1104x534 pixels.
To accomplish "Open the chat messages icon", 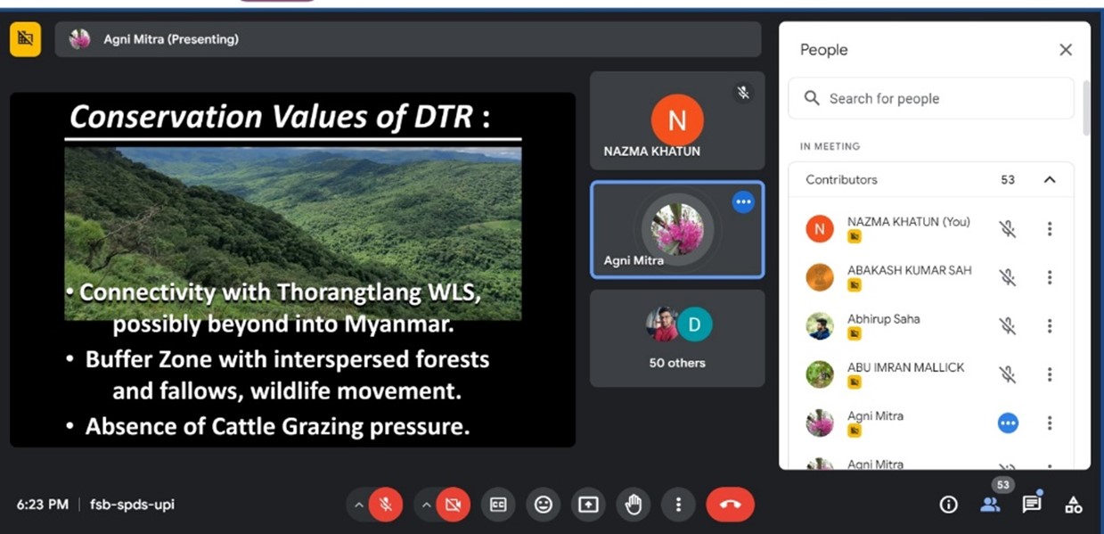I will pos(1031,505).
